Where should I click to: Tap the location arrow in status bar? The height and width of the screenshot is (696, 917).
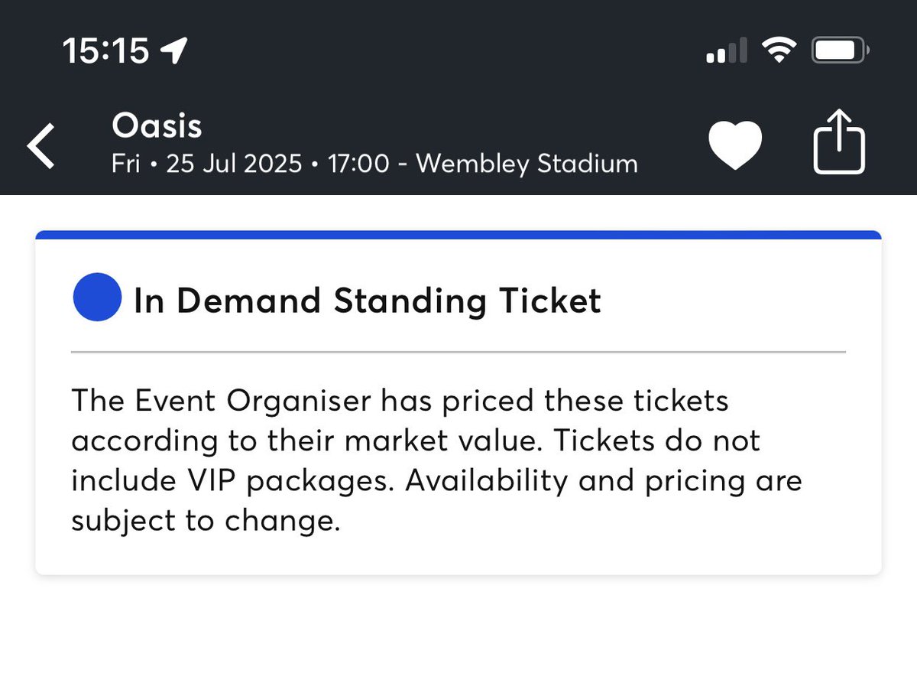[x=173, y=51]
